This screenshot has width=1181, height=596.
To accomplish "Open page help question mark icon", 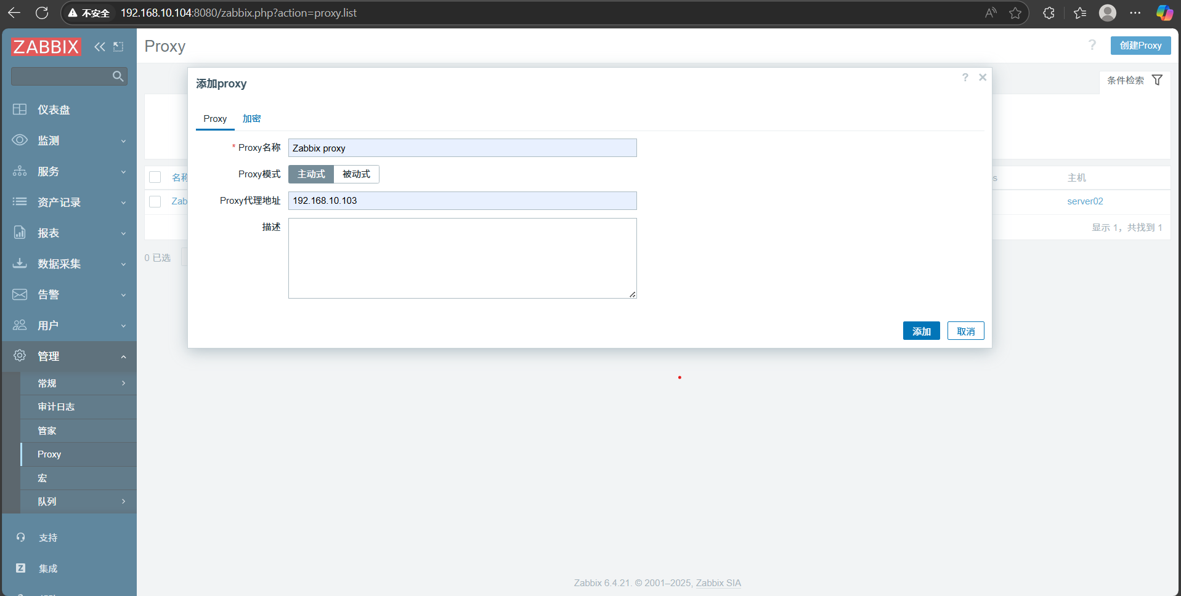I will click(1092, 45).
